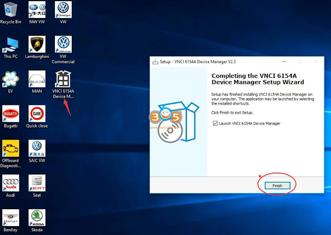
Task: Select the VW Commercial shortcut icon
Action: (63, 50)
